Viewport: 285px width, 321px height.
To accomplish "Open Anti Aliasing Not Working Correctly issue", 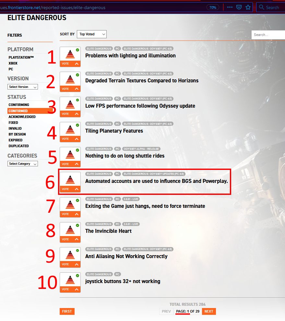I will (x=126, y=256).
